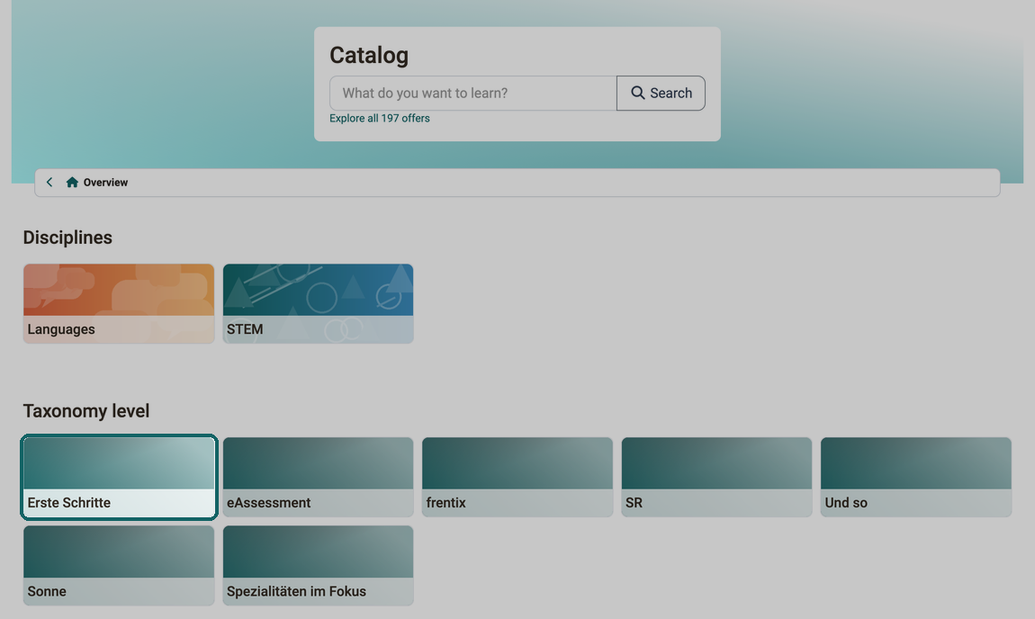The width and height of the screenshot is (1035, 619).
Task: Click the 'Taxonomy level' section heading
Action: pos(86,411)
